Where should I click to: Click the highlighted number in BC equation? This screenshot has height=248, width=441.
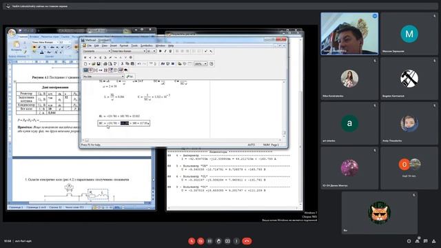125,123
